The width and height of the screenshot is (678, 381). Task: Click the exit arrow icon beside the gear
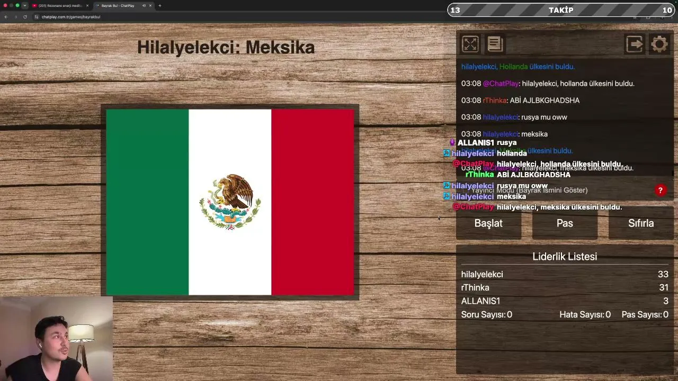pyautogui.click(x=634, y=44)
